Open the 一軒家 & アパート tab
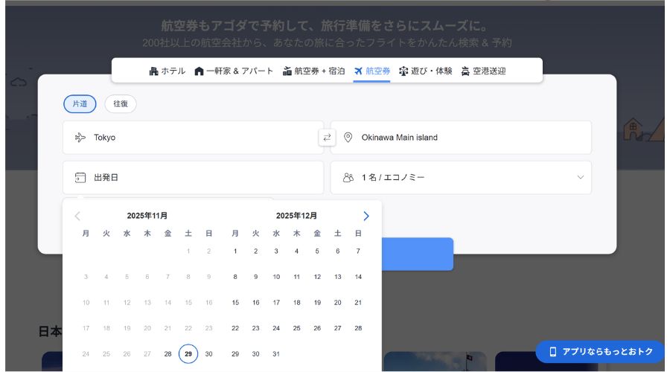 pos(234,71)
